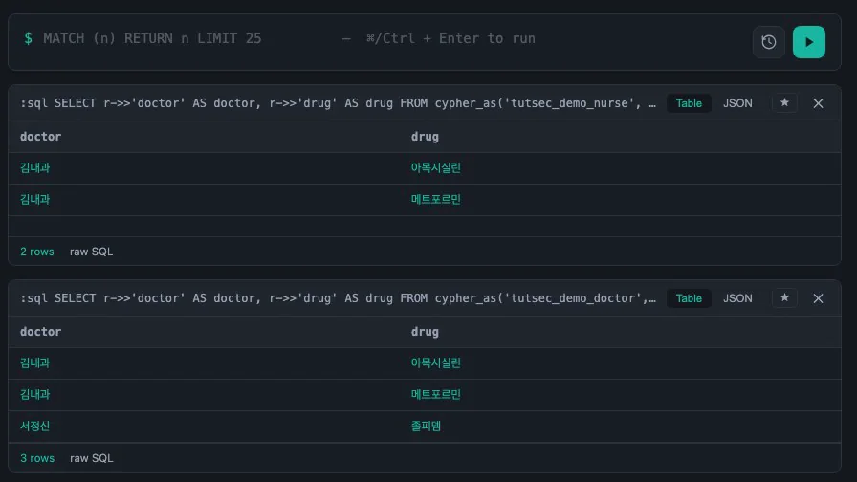
Task: Click the nurse panel's SQL query text
Action: pyautogui.click(x=338, y=103)
